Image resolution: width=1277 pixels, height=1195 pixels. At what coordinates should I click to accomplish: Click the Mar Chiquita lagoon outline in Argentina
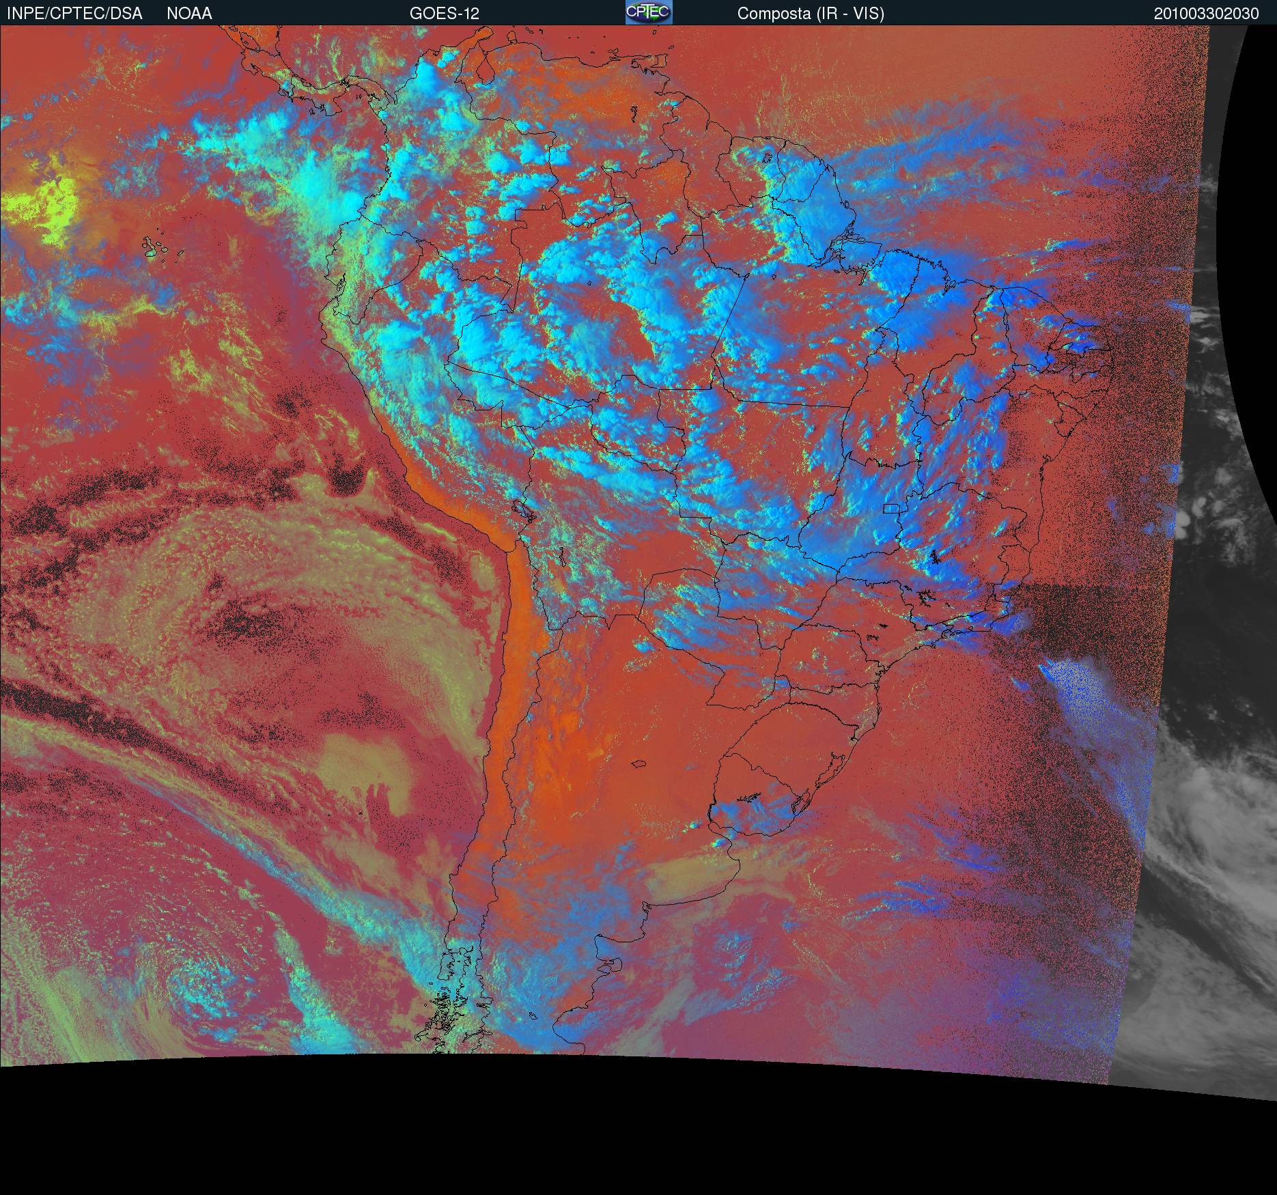638,763
